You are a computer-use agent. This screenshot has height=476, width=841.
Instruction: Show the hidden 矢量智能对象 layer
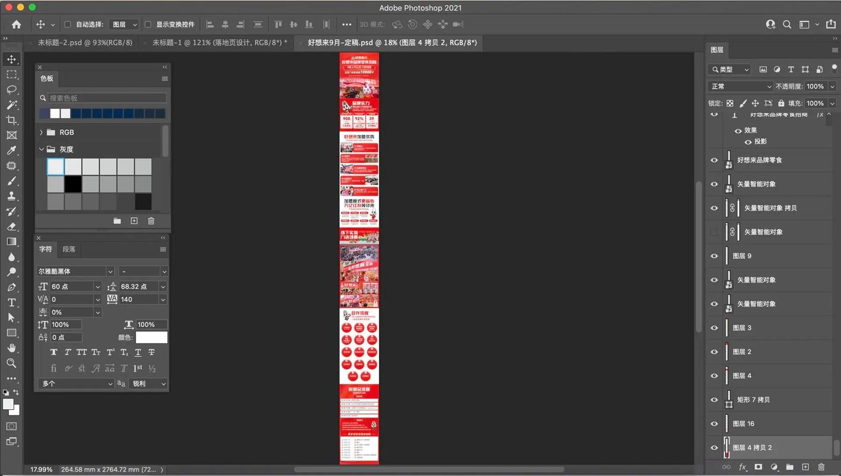tap(714, 232)
